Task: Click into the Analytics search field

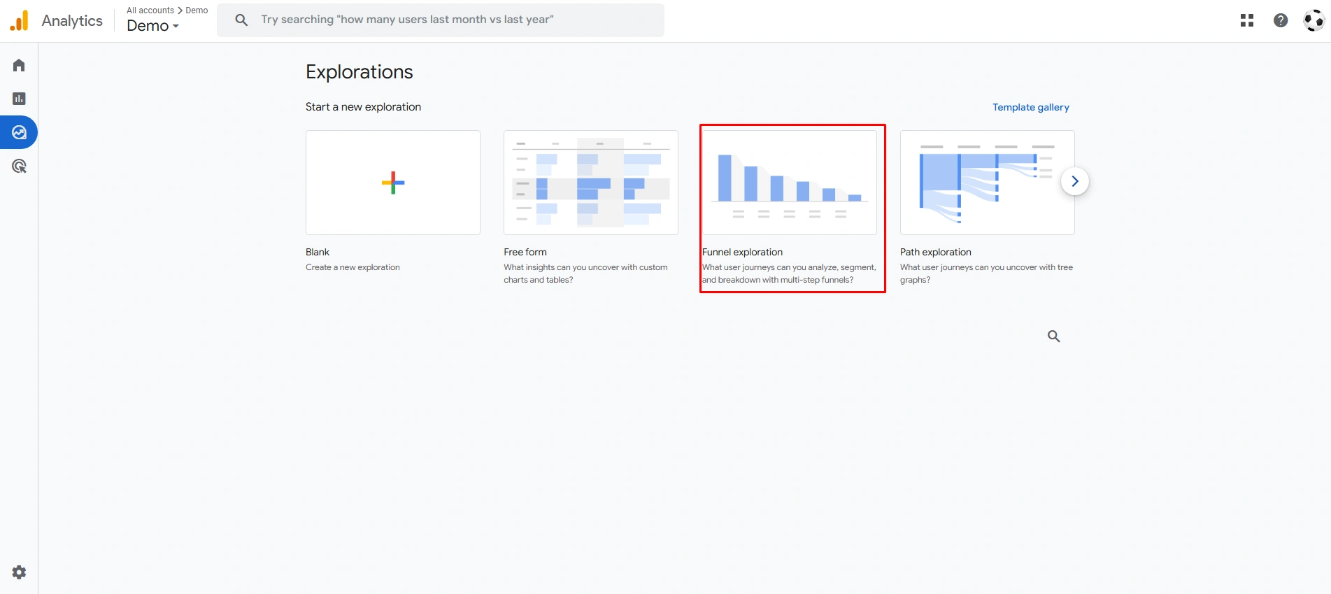Action: 441,20
